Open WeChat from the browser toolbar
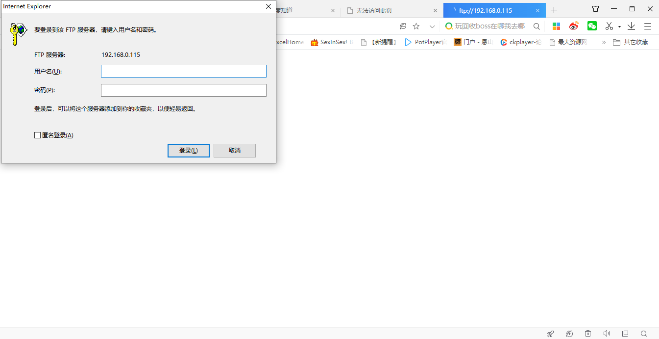Screen dimensions: 659x339 pyautogui.click(x=592, y=26)
